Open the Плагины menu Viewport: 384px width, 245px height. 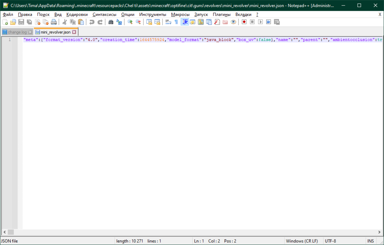click(222, 15)
